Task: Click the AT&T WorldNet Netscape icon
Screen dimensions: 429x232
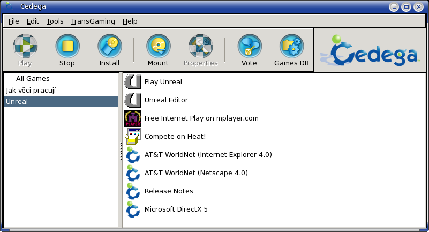Action: click(x=133, y=173)
